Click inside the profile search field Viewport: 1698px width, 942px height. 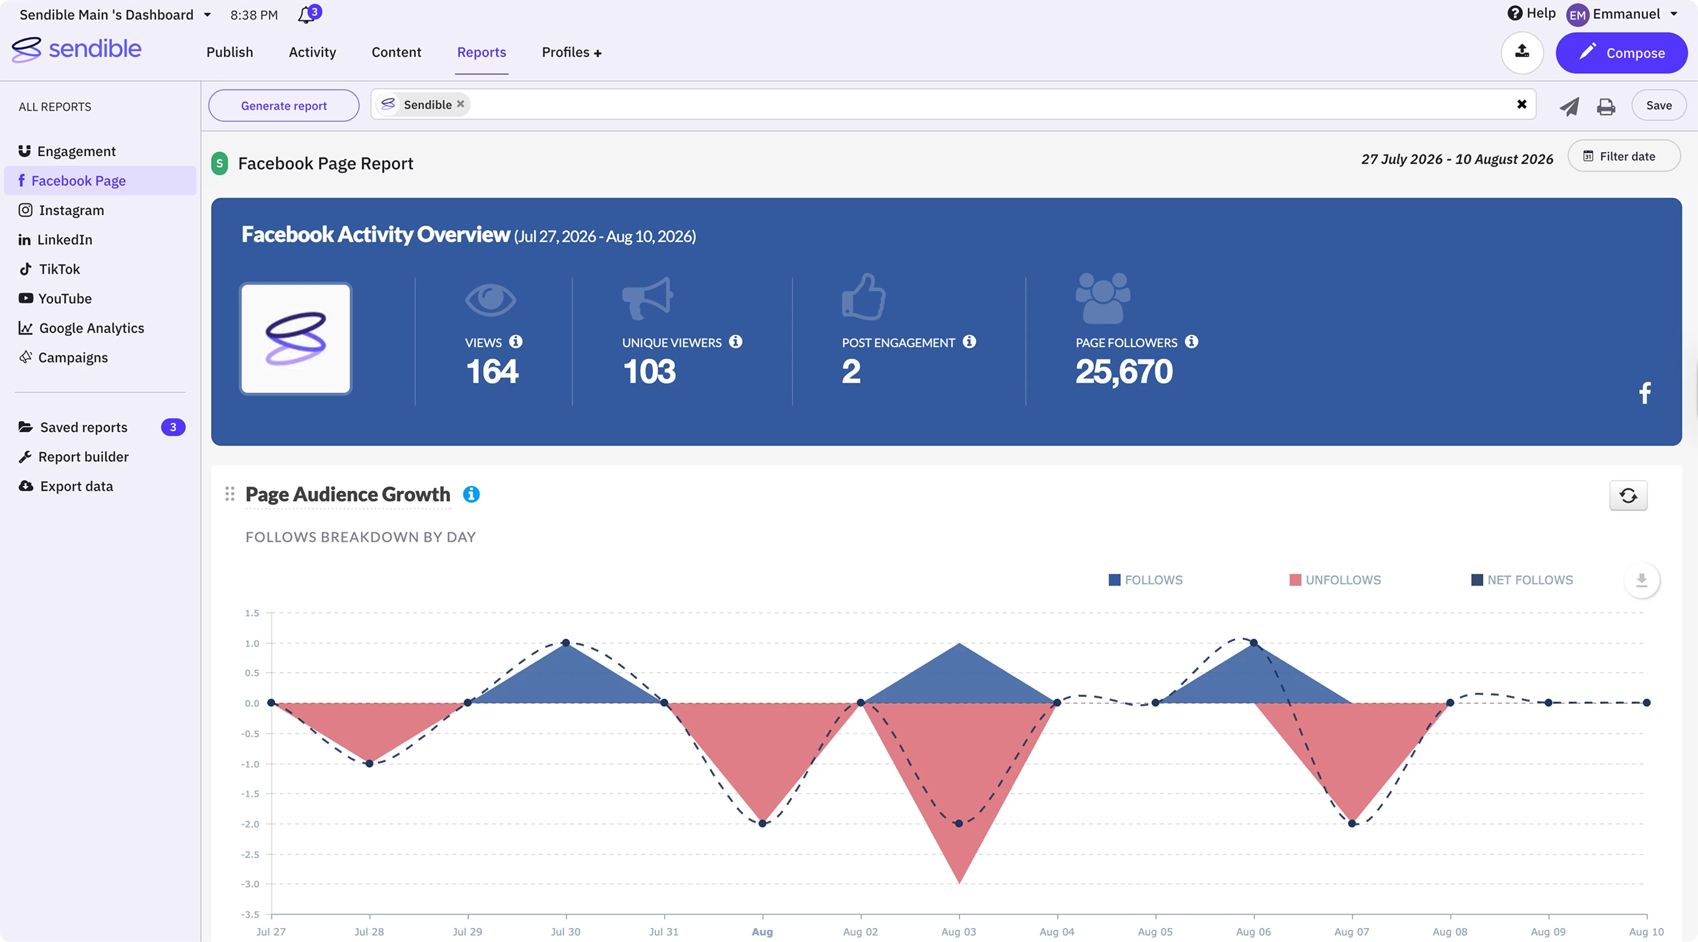tap(953, 104)
